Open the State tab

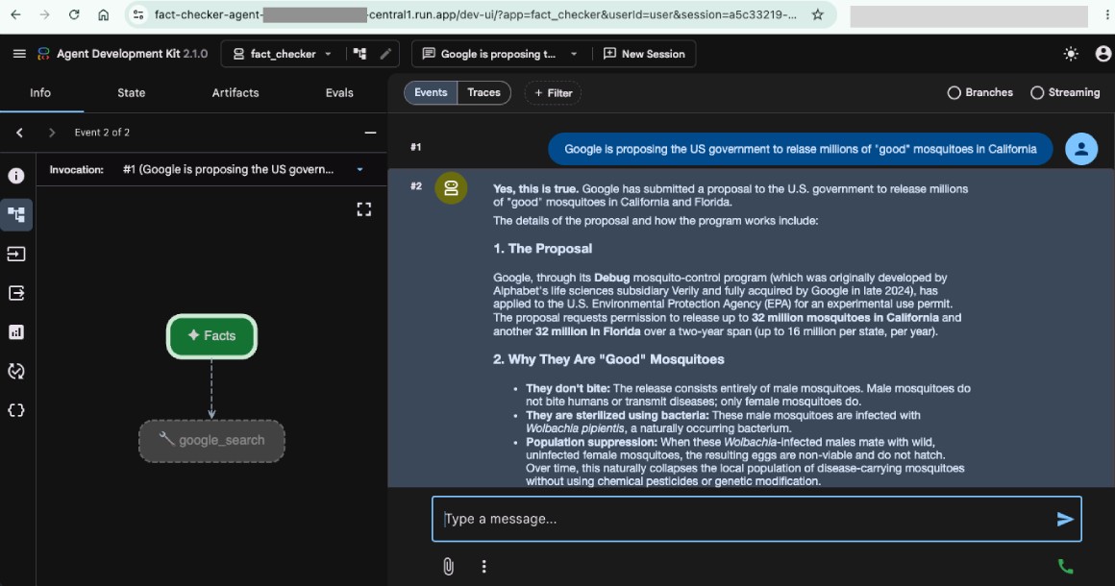click(131, 93)
